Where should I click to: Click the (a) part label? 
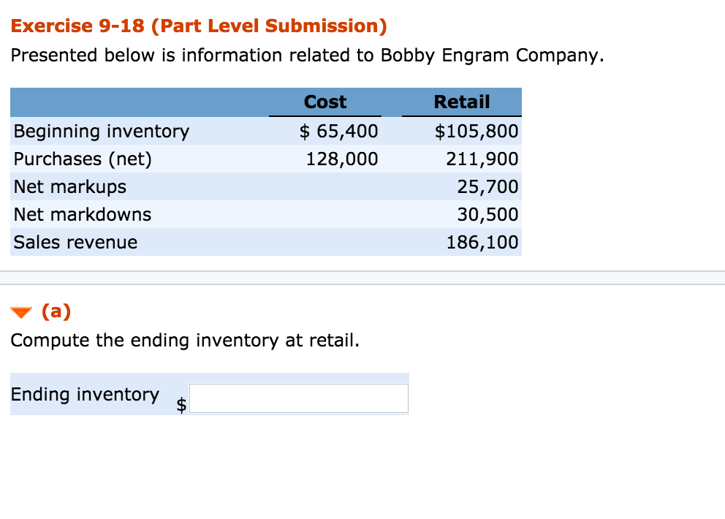click(x=56, y=312)
